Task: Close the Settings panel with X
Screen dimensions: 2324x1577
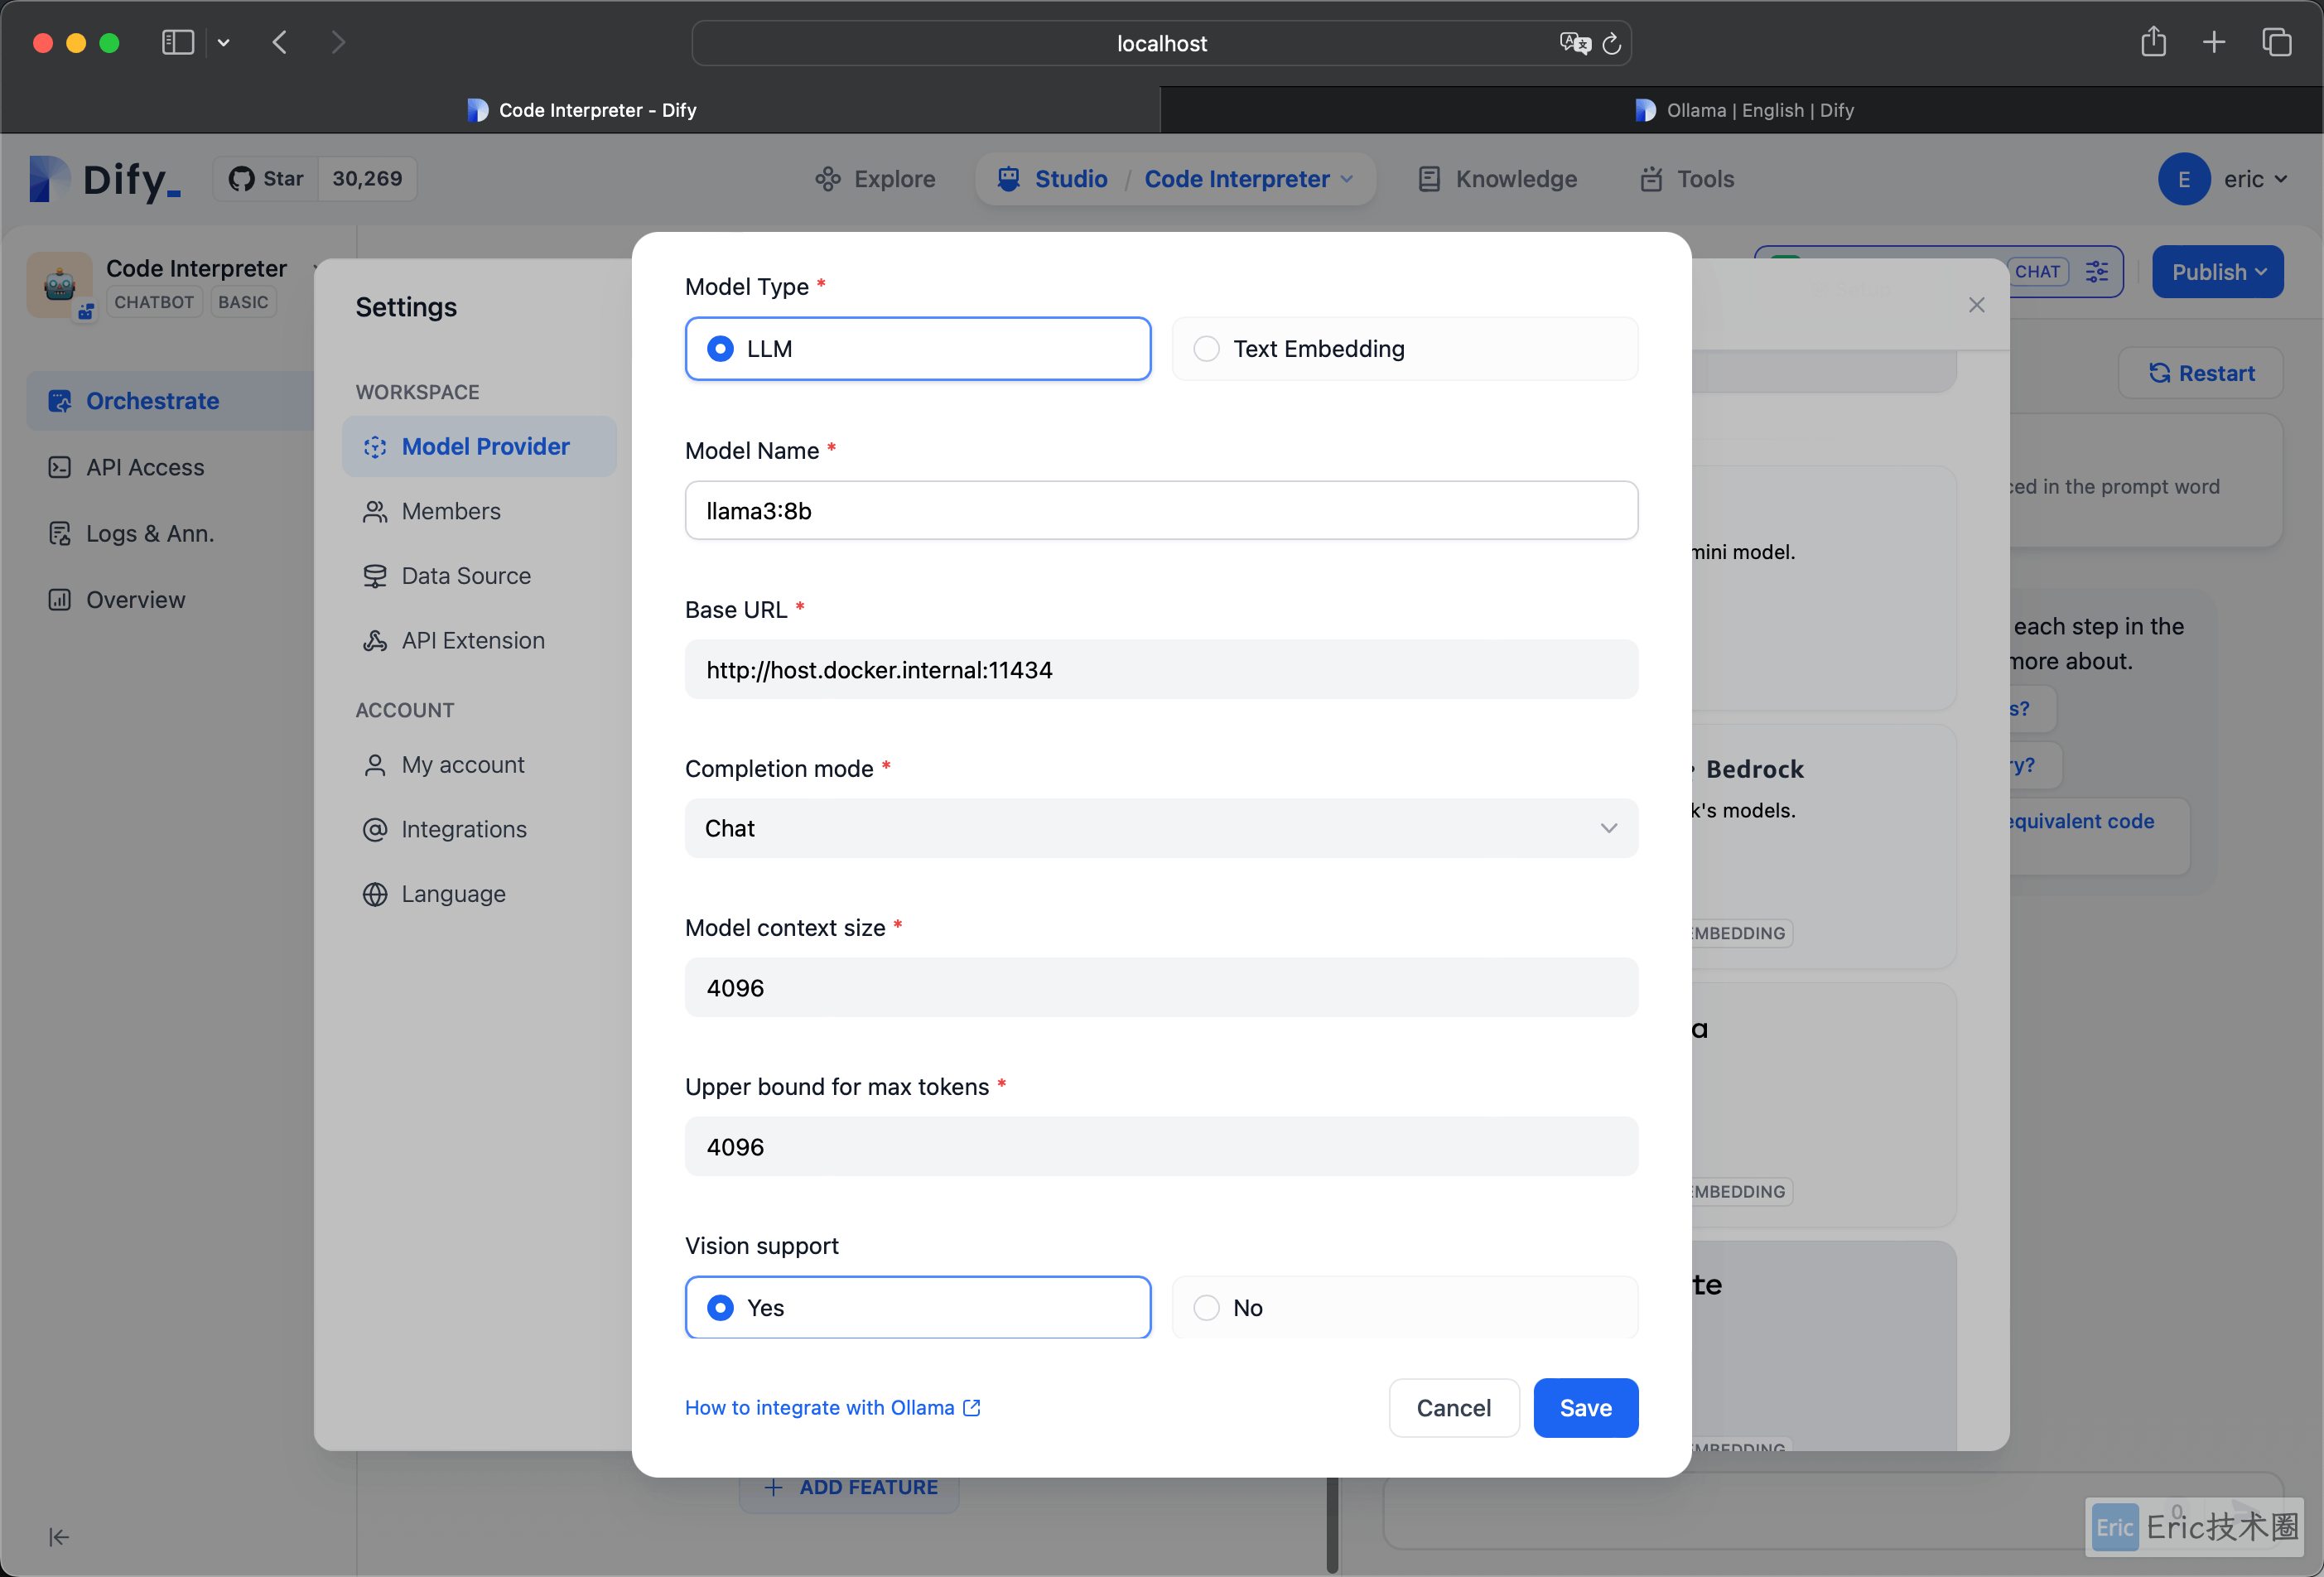Action: point(1976,305)
